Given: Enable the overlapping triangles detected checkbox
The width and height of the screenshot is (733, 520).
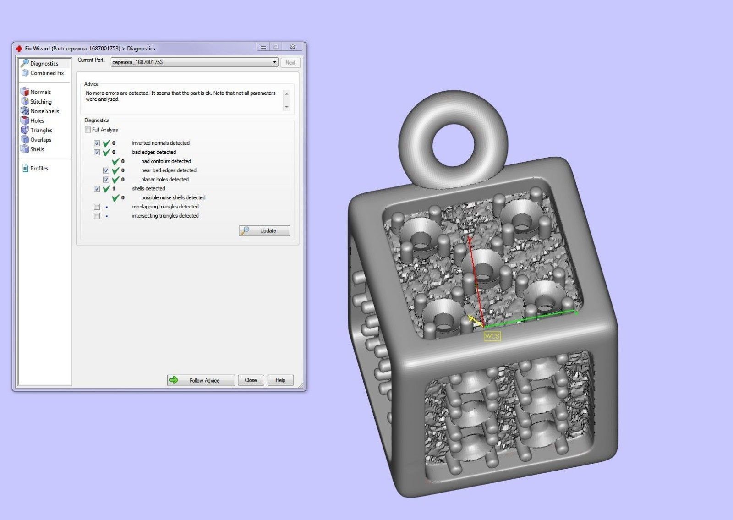Looking at the screenshot, I should point(97,207).
